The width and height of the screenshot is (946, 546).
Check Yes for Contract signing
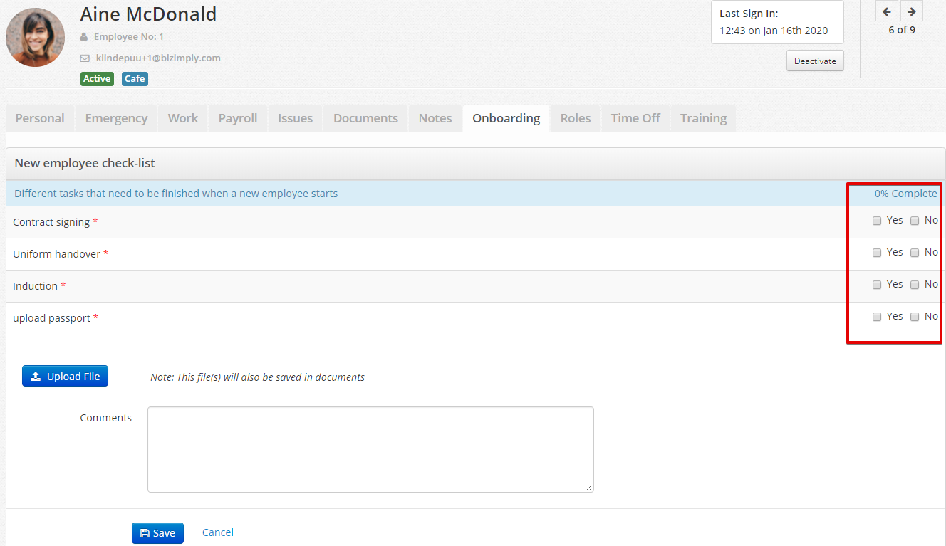tap(877, 221)
